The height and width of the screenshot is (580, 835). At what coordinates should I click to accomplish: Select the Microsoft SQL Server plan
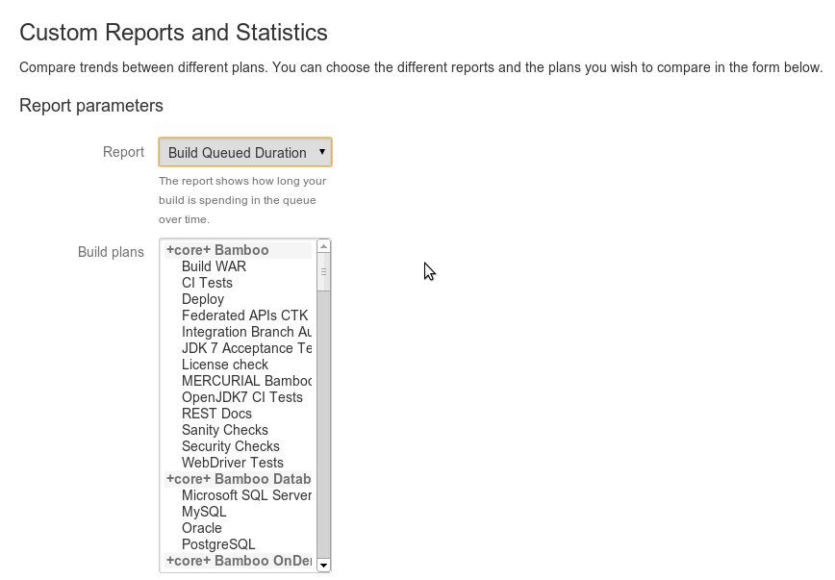[x=238, y=496]
